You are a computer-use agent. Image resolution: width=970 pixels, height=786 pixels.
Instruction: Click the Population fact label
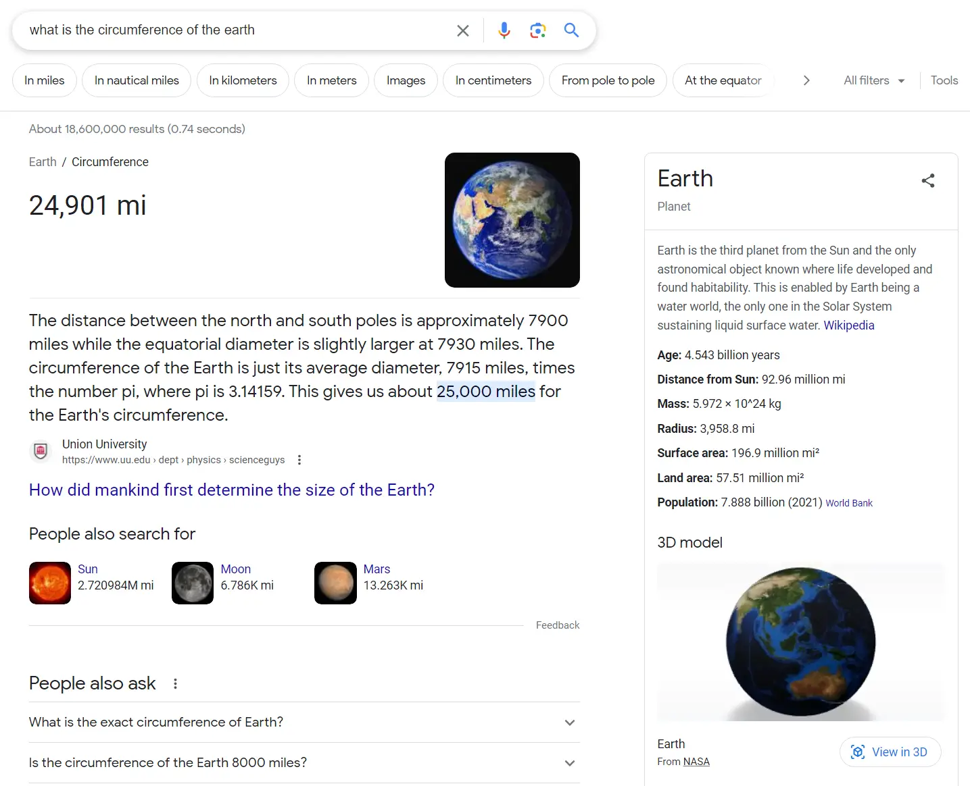[x=687, y=502]
